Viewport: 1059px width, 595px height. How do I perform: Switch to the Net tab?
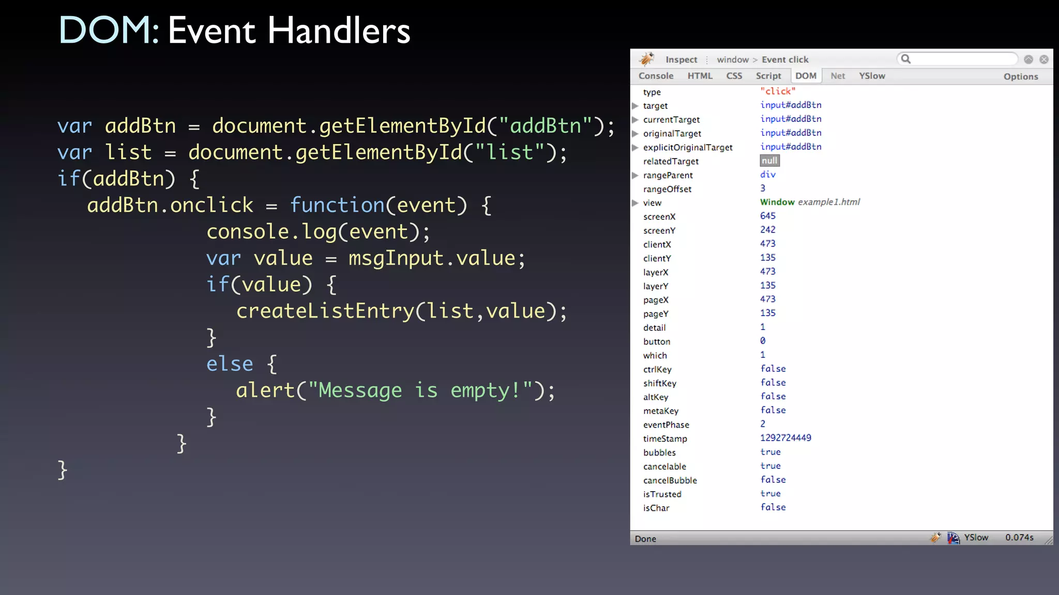[x=838, y=76]
